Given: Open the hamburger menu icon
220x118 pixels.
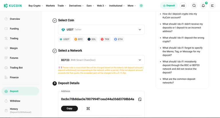Looking at the screenshot, I should [x=212, y=6].
